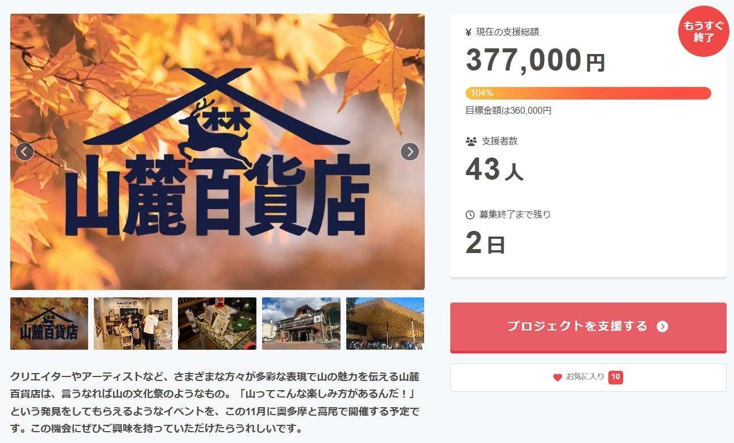Click the clock icon beside 募集終了まで残り
734x443 pixels.
pos(470,215)
